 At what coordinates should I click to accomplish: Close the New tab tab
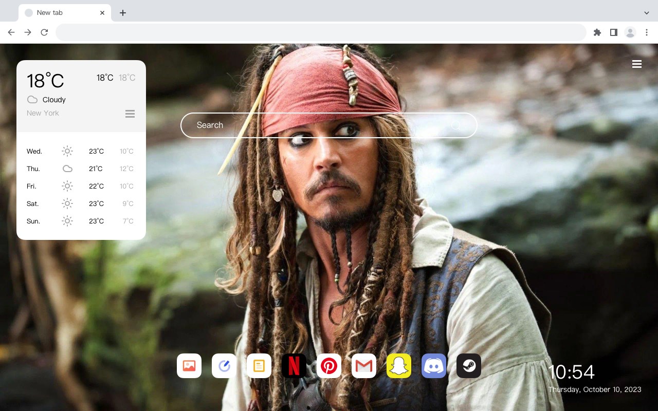[x=103, y=13]
